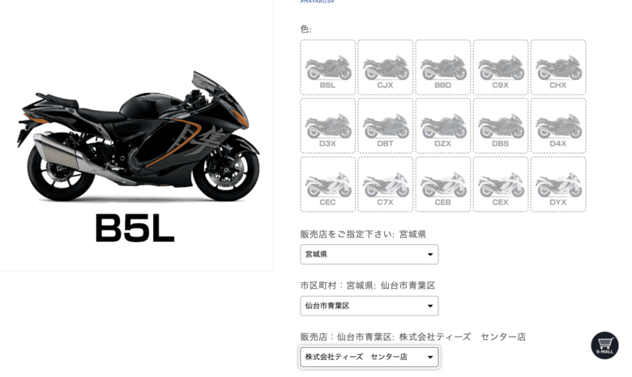This screenshot has width=632, height=377.
Task: Choose the C7X color tile
Action: [x=386, y=184]
